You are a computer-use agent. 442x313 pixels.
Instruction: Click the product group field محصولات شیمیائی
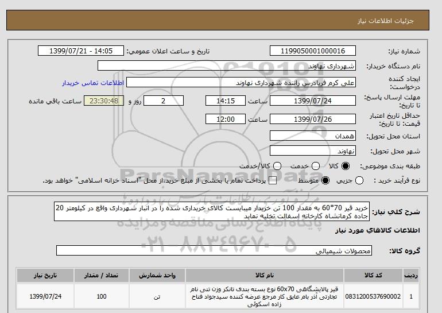pos(214,250)
